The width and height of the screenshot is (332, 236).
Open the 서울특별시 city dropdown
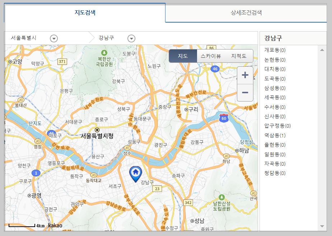click(x=53, y=38)
